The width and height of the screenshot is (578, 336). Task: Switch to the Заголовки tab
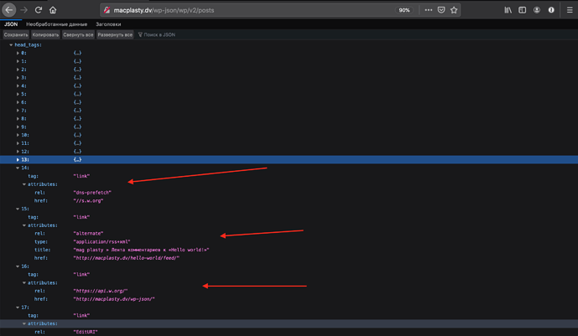click(108, 24)
